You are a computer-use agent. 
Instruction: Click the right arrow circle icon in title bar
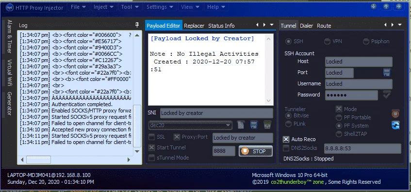click(399, 6)
